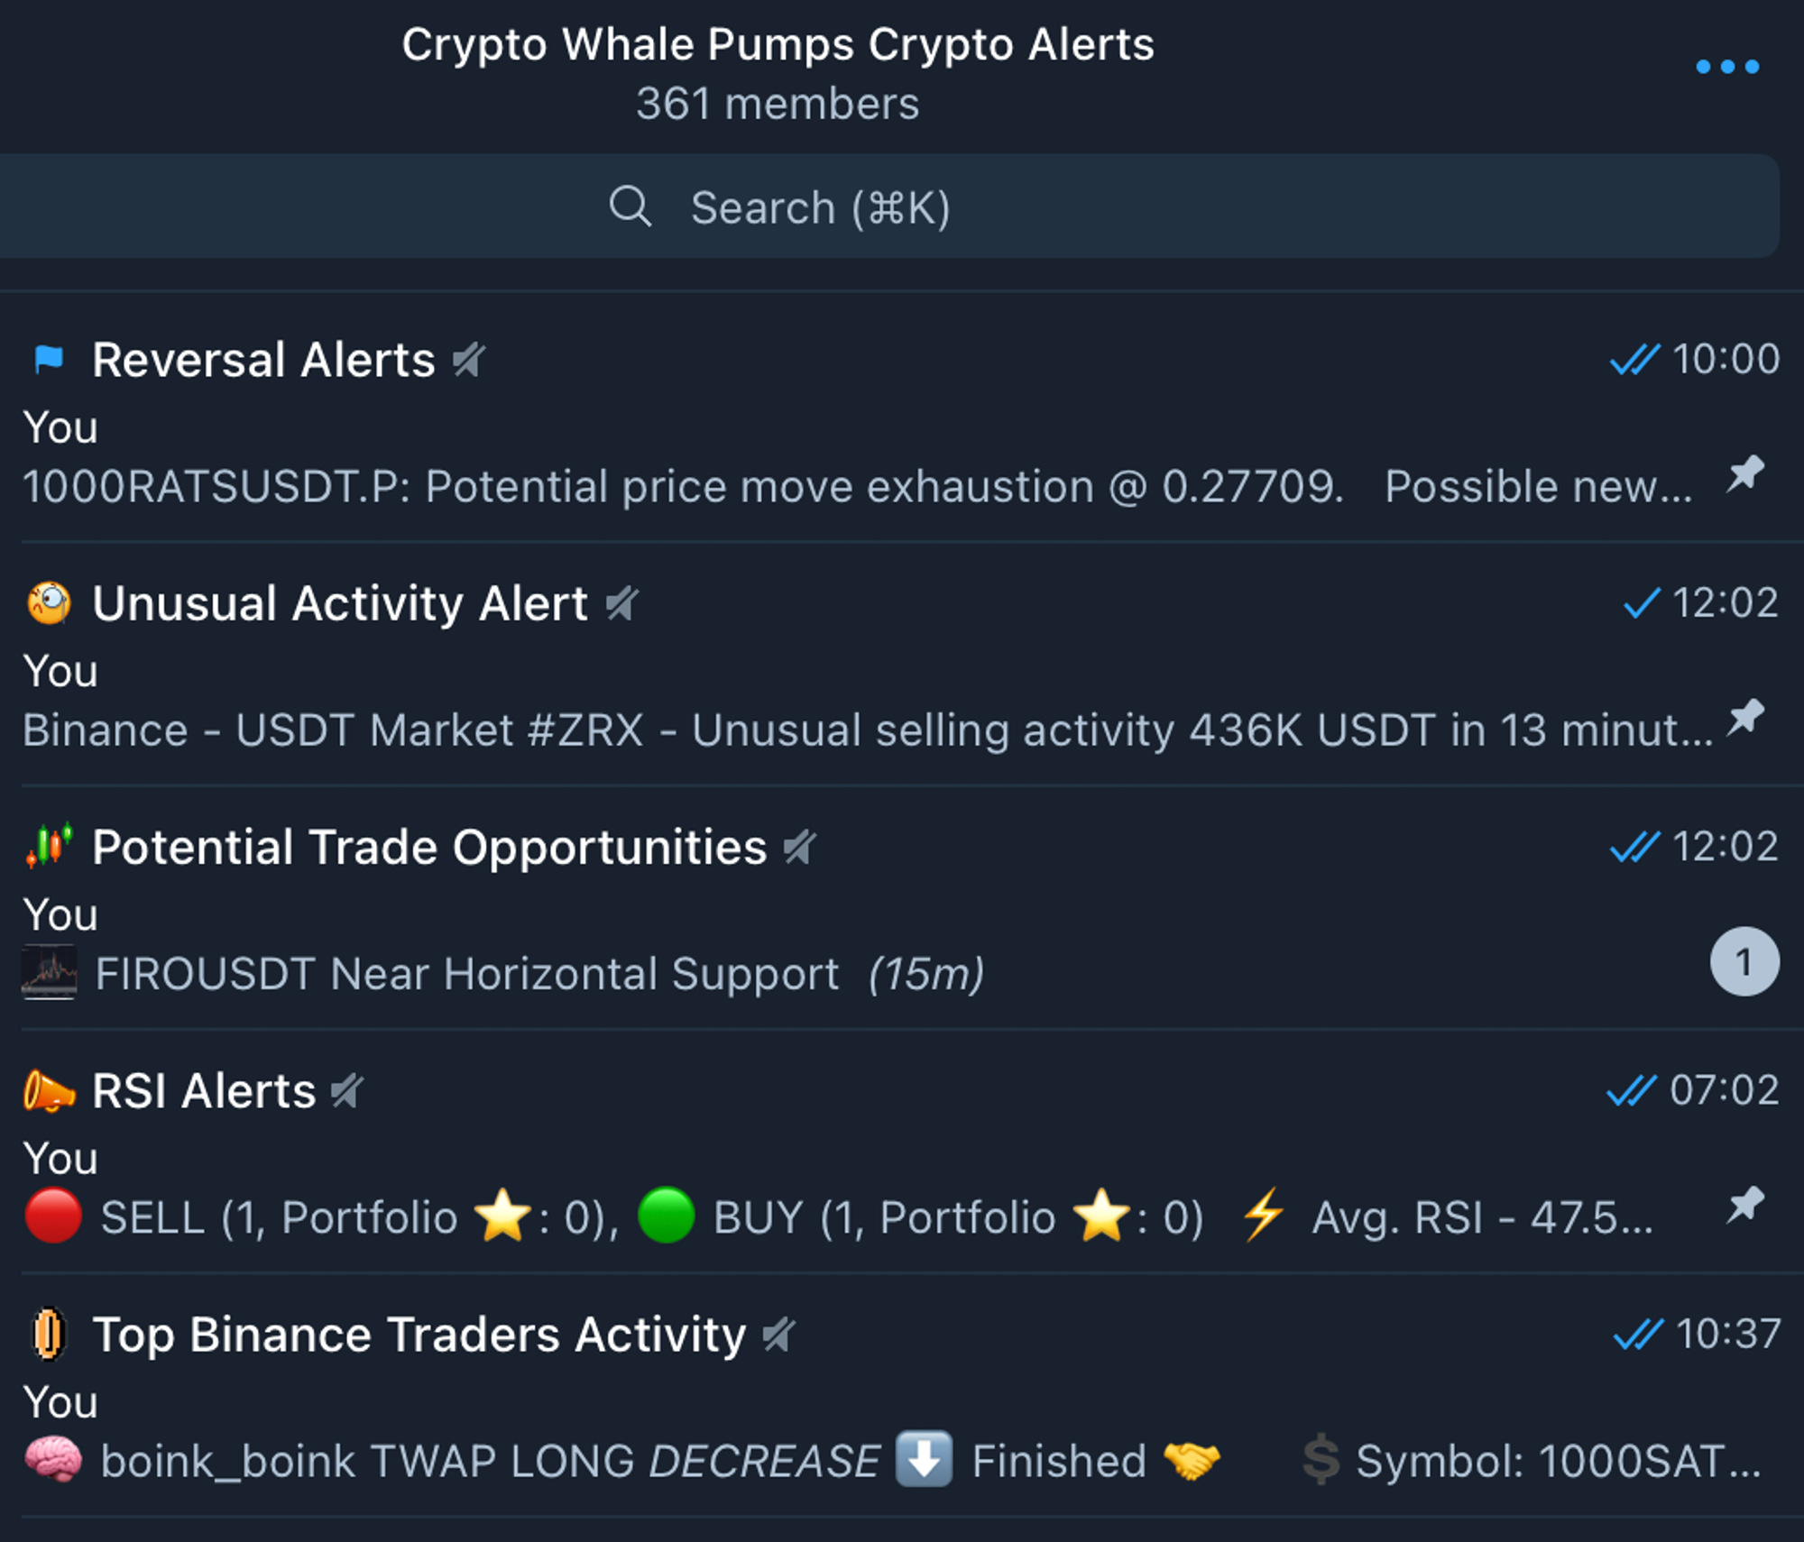Click the FIROUSDT chart thumbnail preview
The image size is (1804, 1542).
tap(49, 972)
